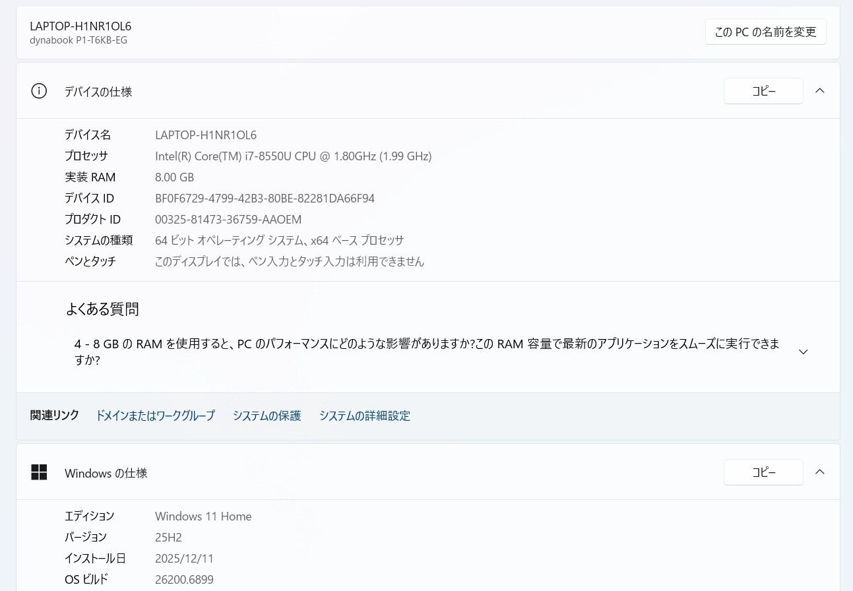853x591 pixels.
Task: Click the Windows の仕様 header title
Action: 106,473
